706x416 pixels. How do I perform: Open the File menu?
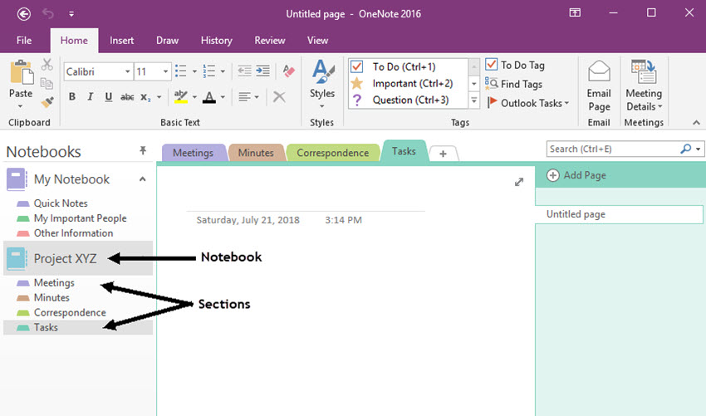coord(24,41)
